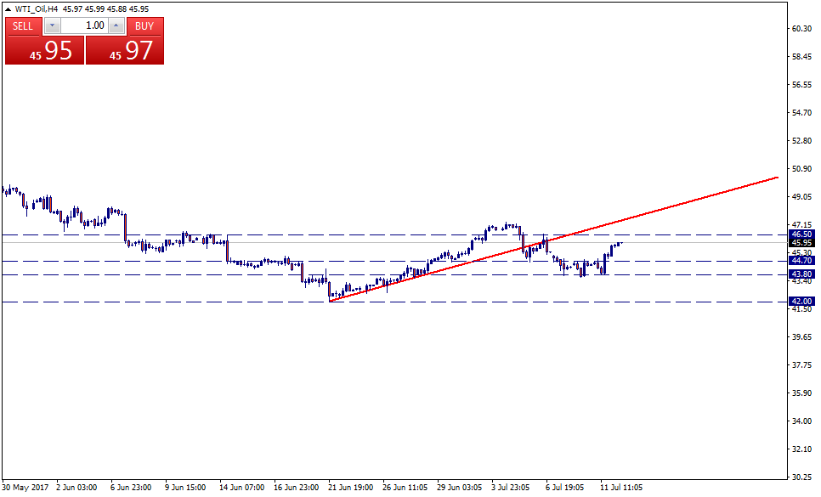The image size is (821, 497).
Task: Click the 11 Jul 11:05 time axis label
Action: [x=622, y=488]
